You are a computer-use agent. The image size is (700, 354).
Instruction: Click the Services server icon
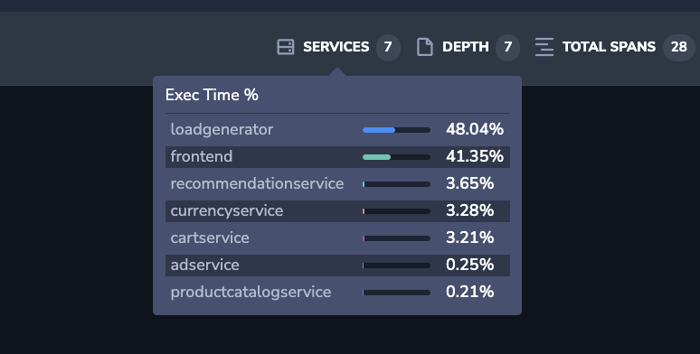(286, 47)
